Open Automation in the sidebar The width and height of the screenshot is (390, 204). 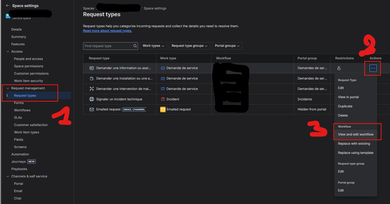point(20,154)
